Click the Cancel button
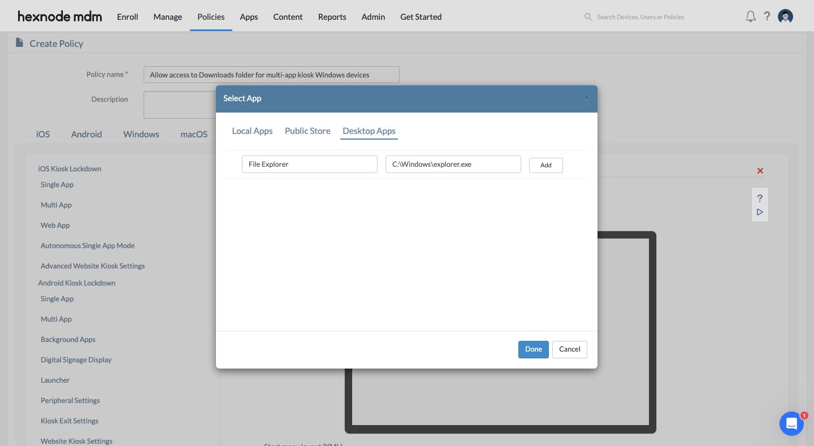Viewport: 814px width, 446px height. pyautogui.click(x=570, y=349)
